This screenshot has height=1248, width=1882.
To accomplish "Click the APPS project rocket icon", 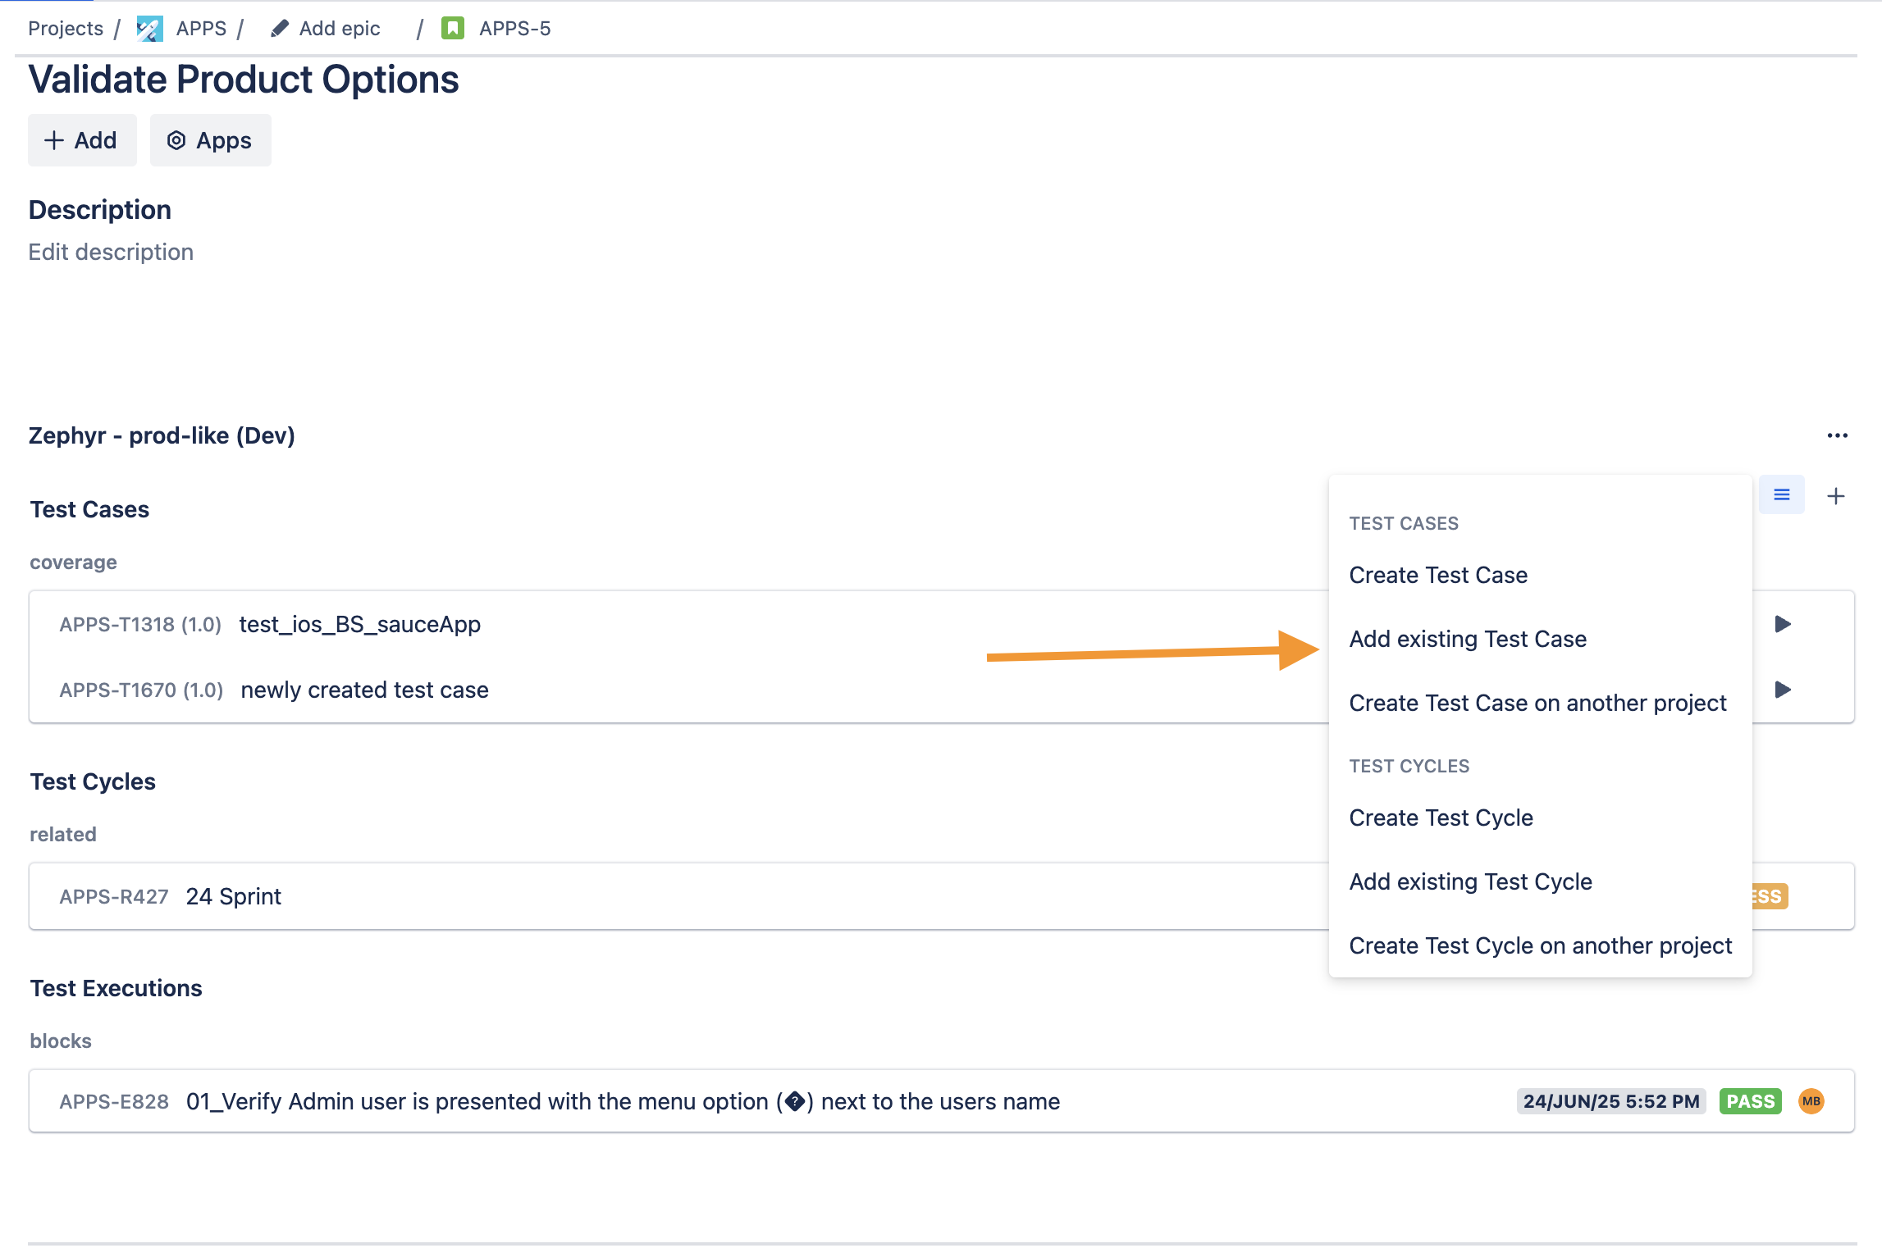I will pyautogui.click(x=149, y=29).
